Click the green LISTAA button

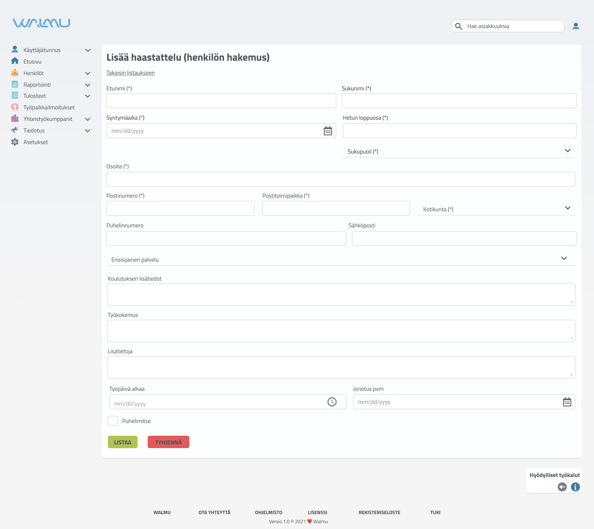123,442
